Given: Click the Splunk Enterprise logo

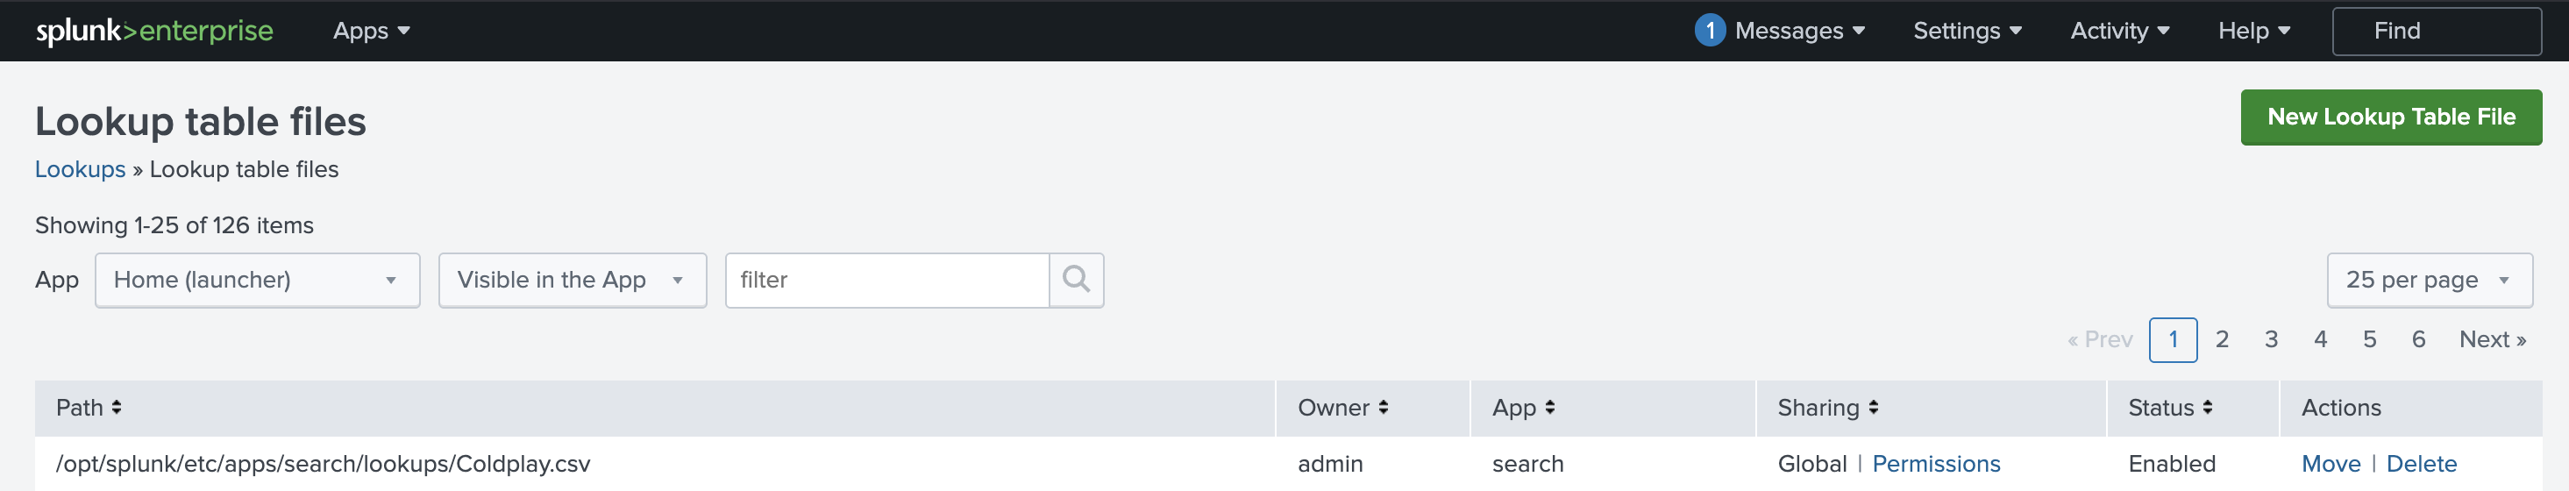Looking at the screenshot, I should pos(154,31).
